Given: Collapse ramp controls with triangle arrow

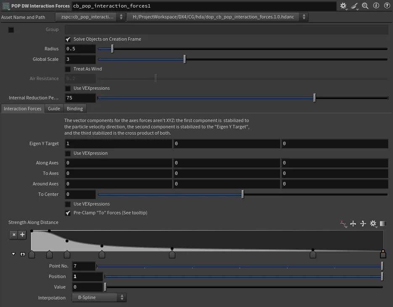Looking at the screenshot, I should (x=13, y=254).
